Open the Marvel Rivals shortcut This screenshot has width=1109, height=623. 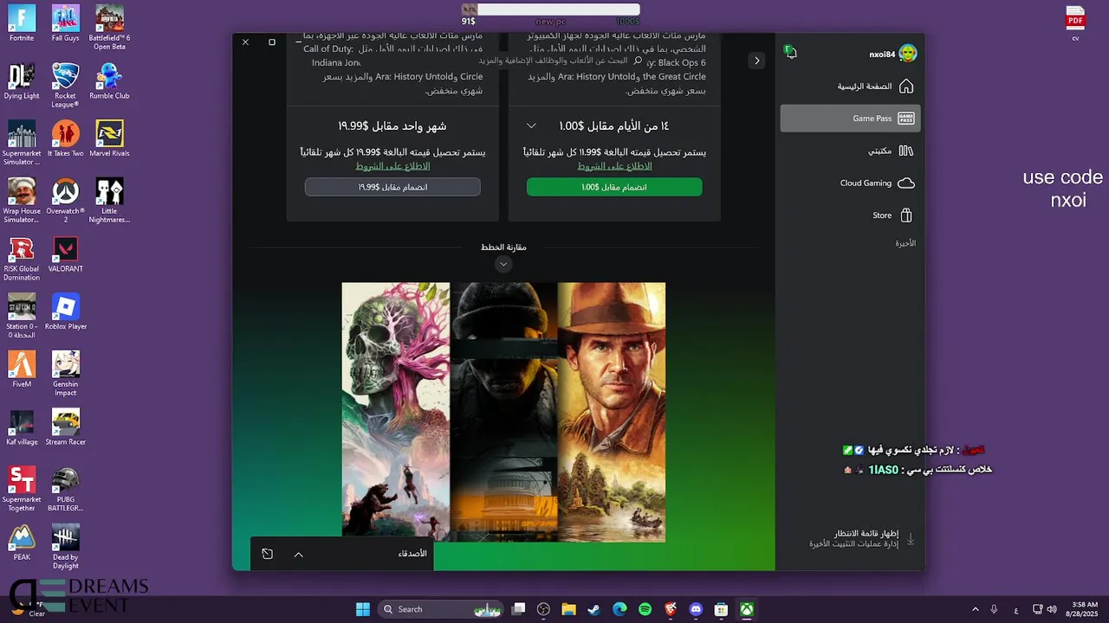109,138
